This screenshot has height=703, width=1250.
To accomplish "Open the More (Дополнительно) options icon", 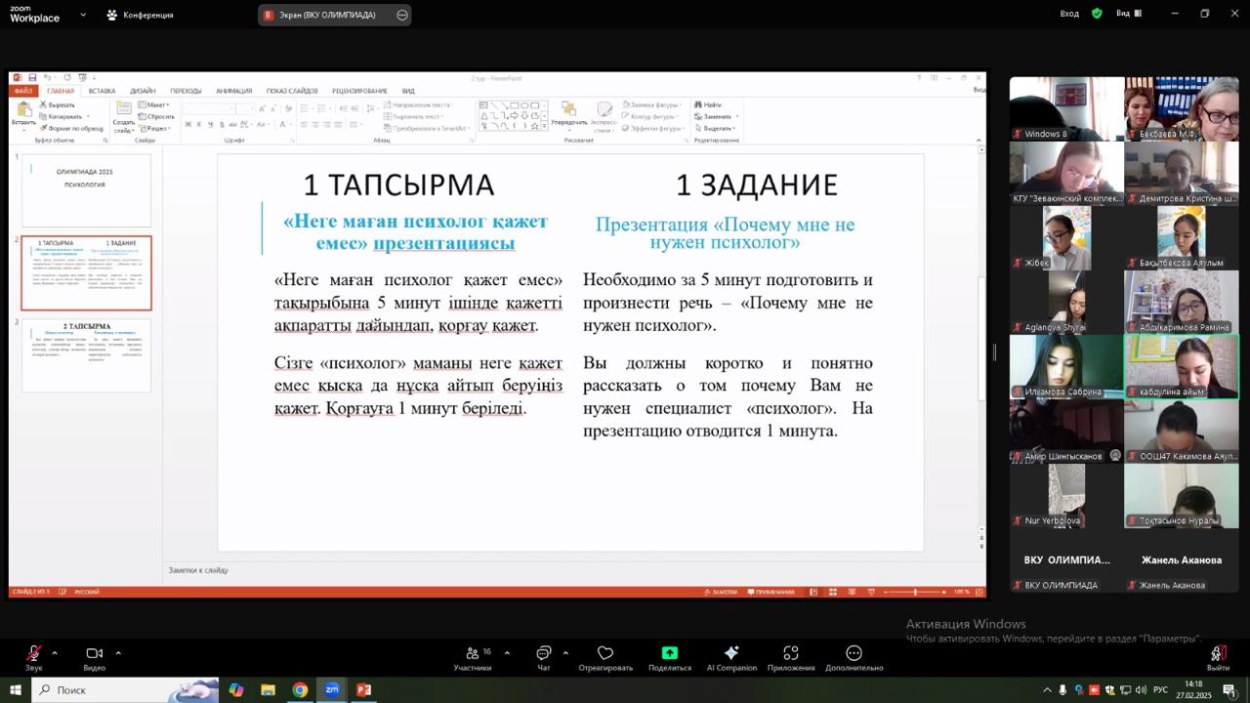I will pyautogui.click(x=854, y=654).
